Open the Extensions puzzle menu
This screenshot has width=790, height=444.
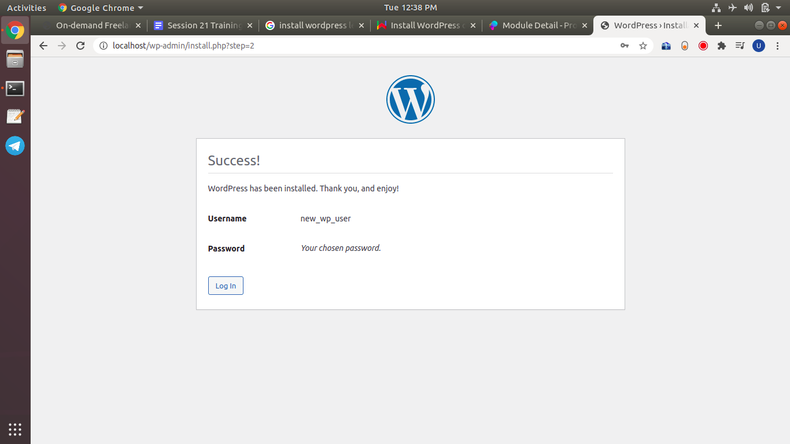pos(722,46)
